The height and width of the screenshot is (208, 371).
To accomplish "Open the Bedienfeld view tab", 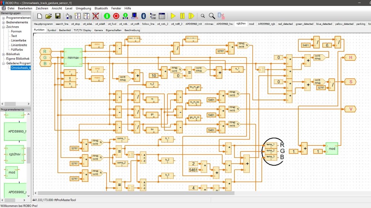I will coord(65,30).
